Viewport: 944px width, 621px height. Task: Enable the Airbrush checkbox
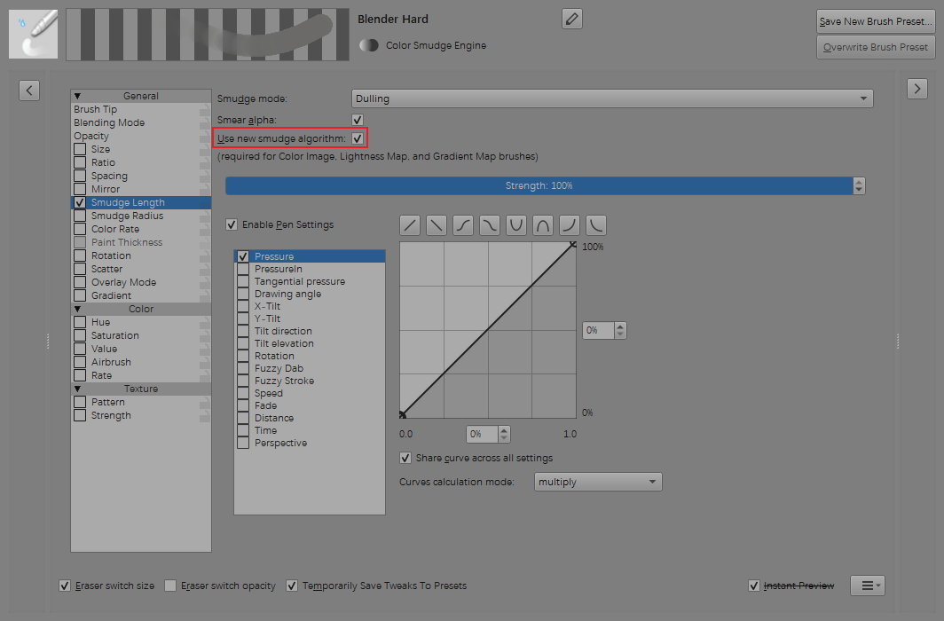click(80, 362)
